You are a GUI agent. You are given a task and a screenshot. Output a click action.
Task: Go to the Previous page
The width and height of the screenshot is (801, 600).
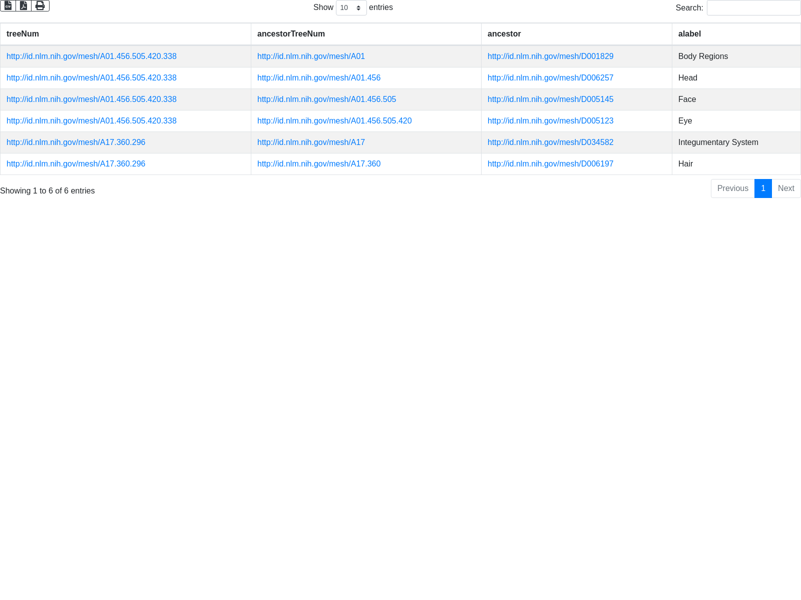pyautogui.click(x=732, y=188)
